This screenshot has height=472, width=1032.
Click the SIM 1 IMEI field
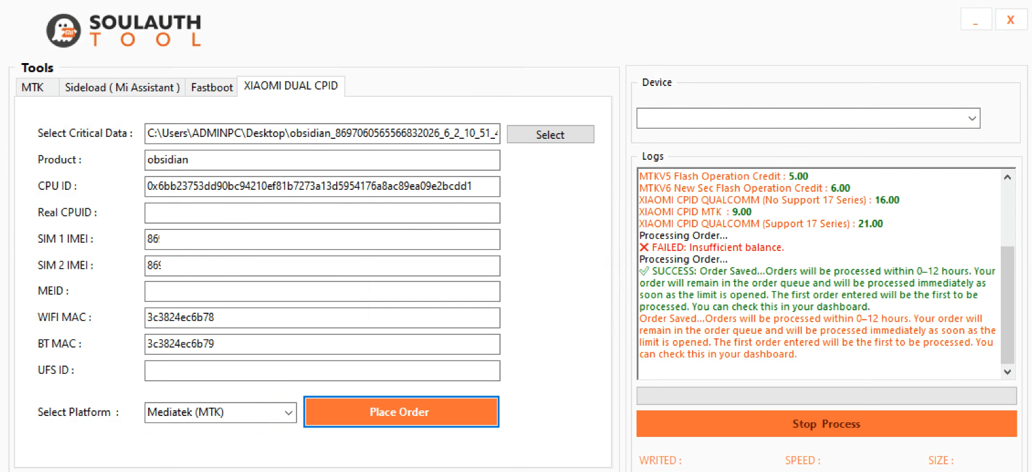click(322, 239)
